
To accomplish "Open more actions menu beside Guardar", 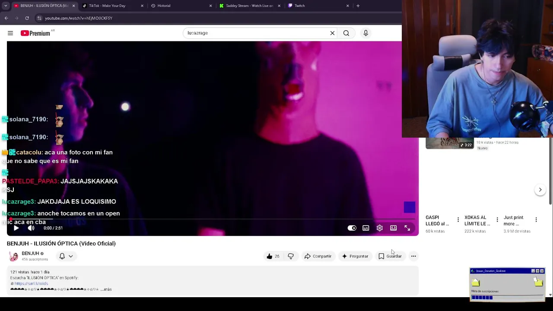I will coord(413,256).
